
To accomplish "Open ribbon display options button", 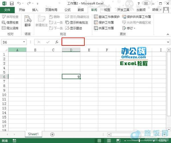I will (x=146, y=4).
